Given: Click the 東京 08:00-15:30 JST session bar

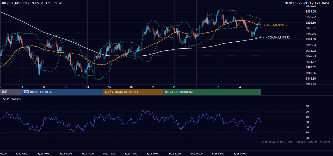Looking at the screenshot, I should tap(63, 92).
